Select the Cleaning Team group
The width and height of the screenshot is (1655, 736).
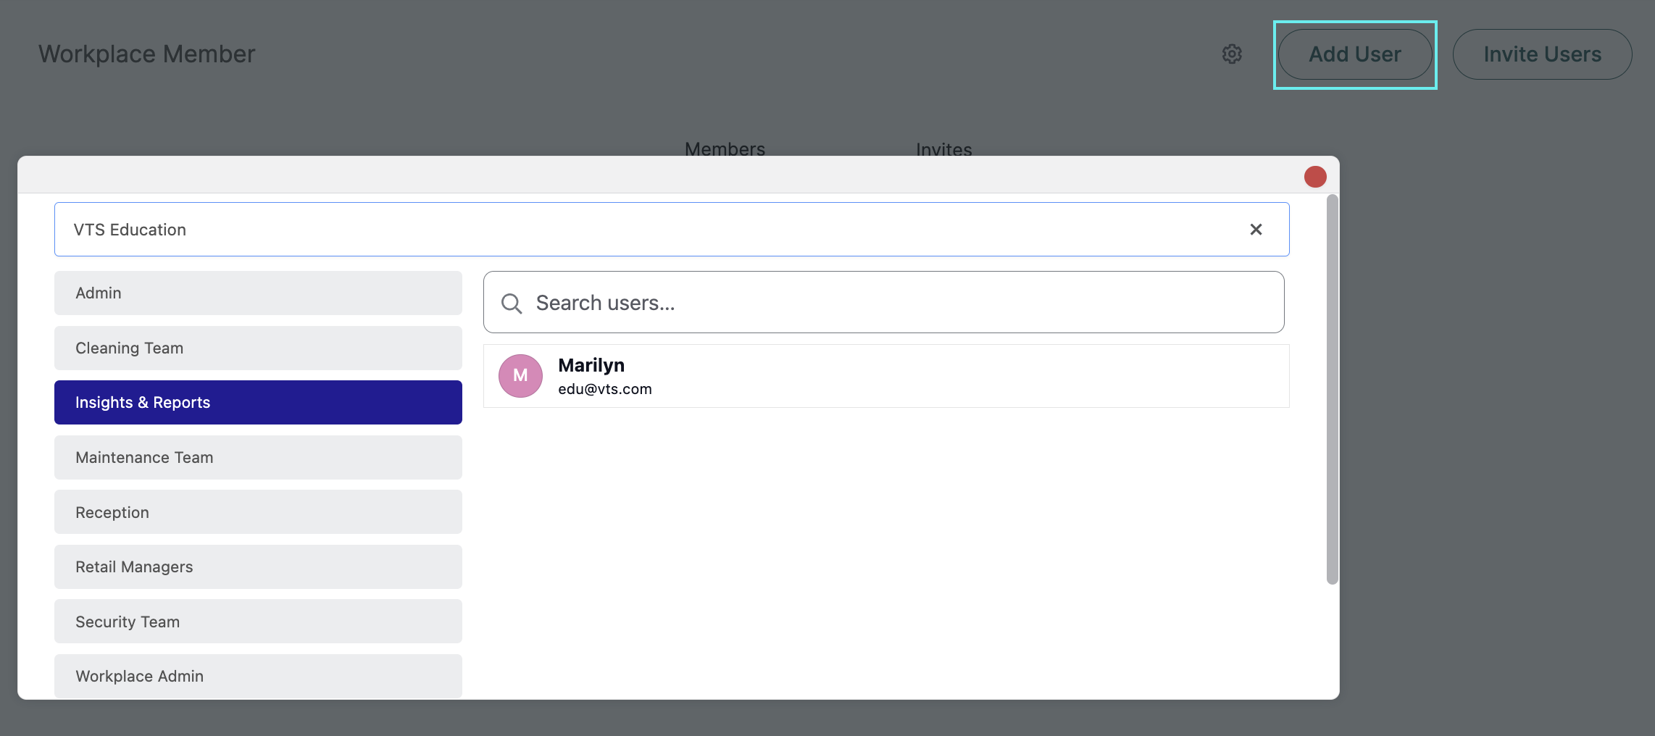(258, 348)
